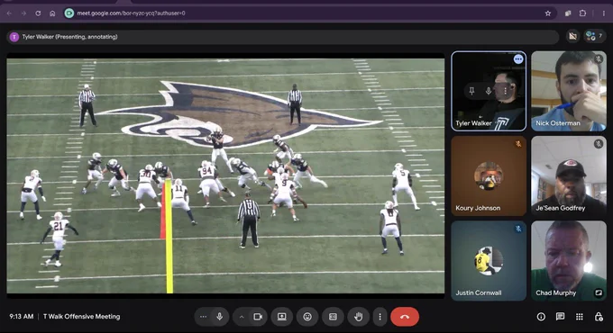Click Tyler Walker presenting banner
This screenshot has height=333, width=613.
[x=282, y=37]
